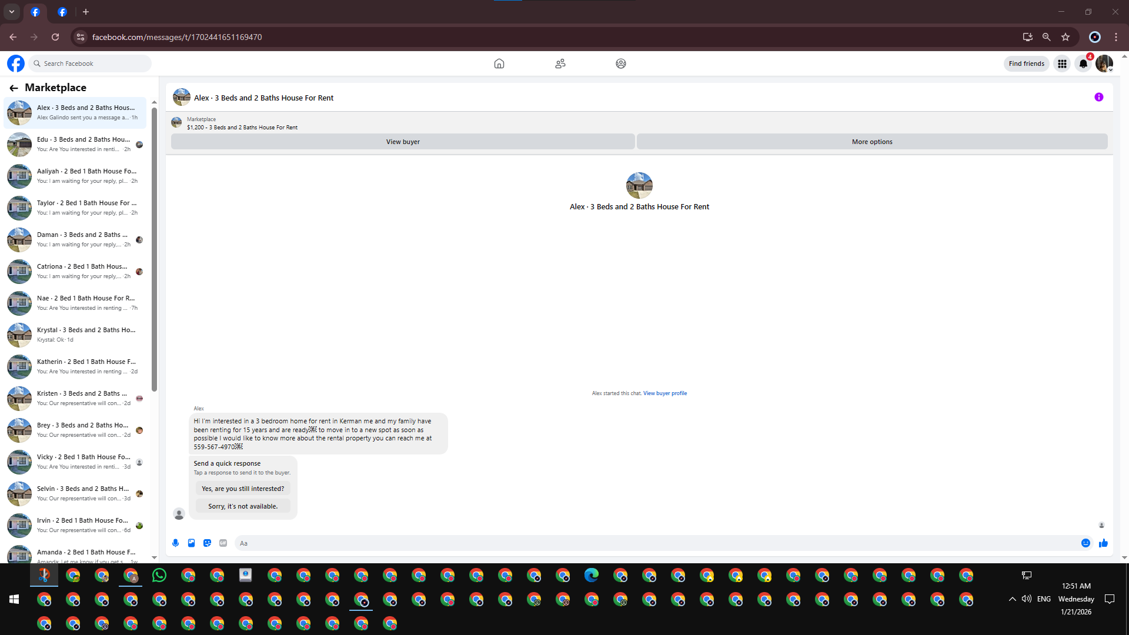Image resolution: width=1129 pixels, height=635 pixels.
Task: Open the Groups icon in top navigation
Action: (621, 63)
